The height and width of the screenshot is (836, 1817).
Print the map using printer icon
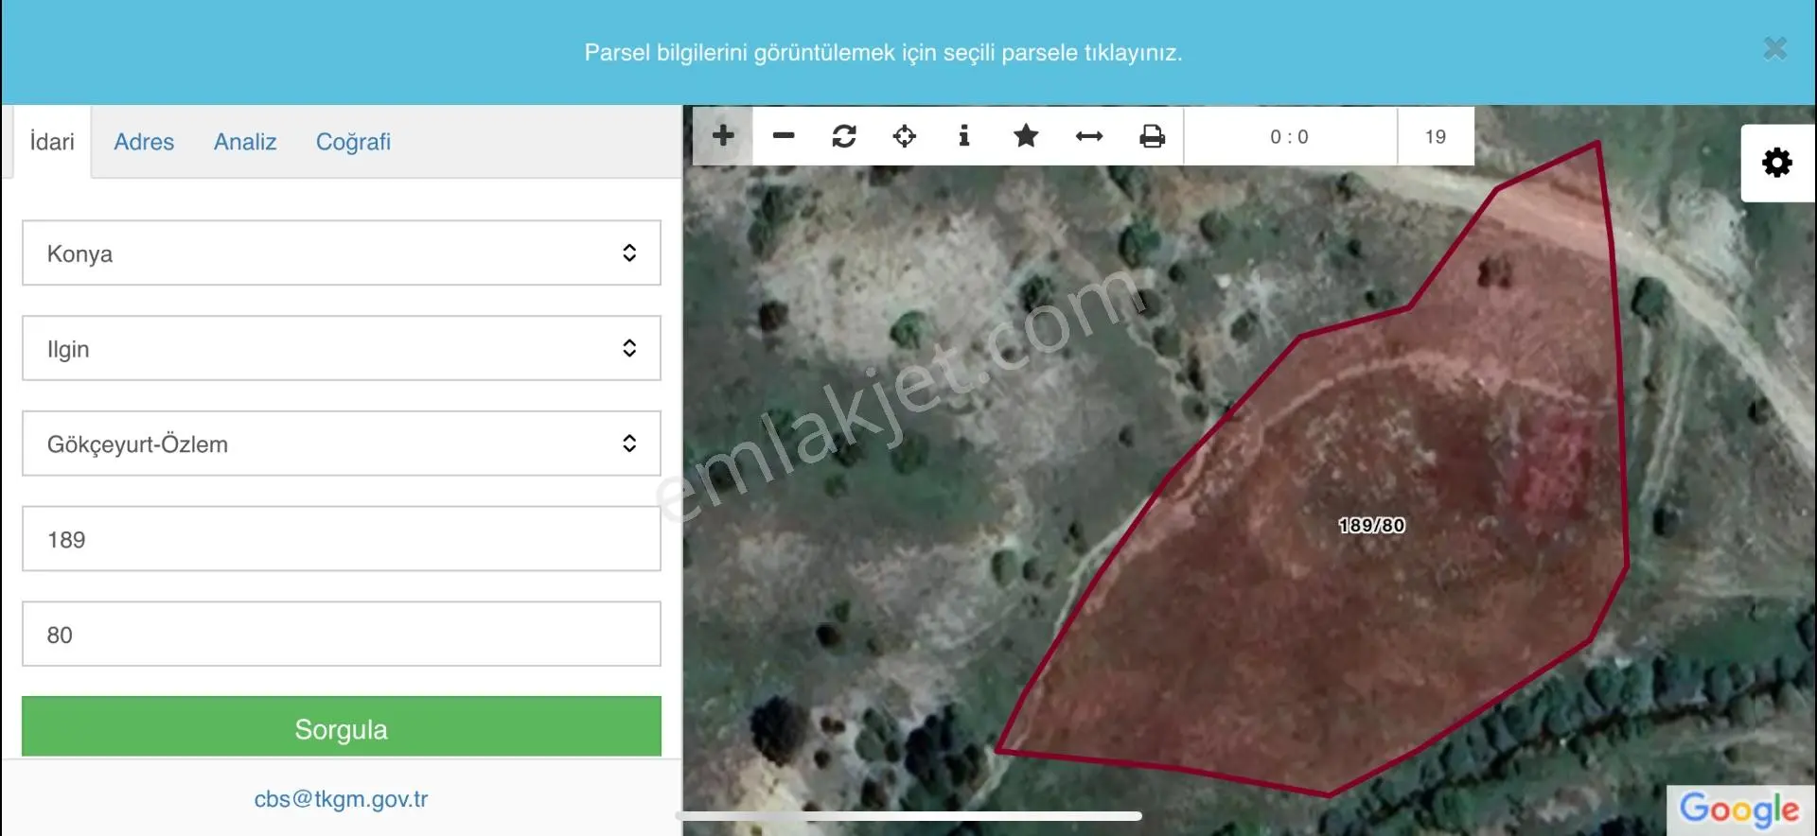(x=1152, y=136)
